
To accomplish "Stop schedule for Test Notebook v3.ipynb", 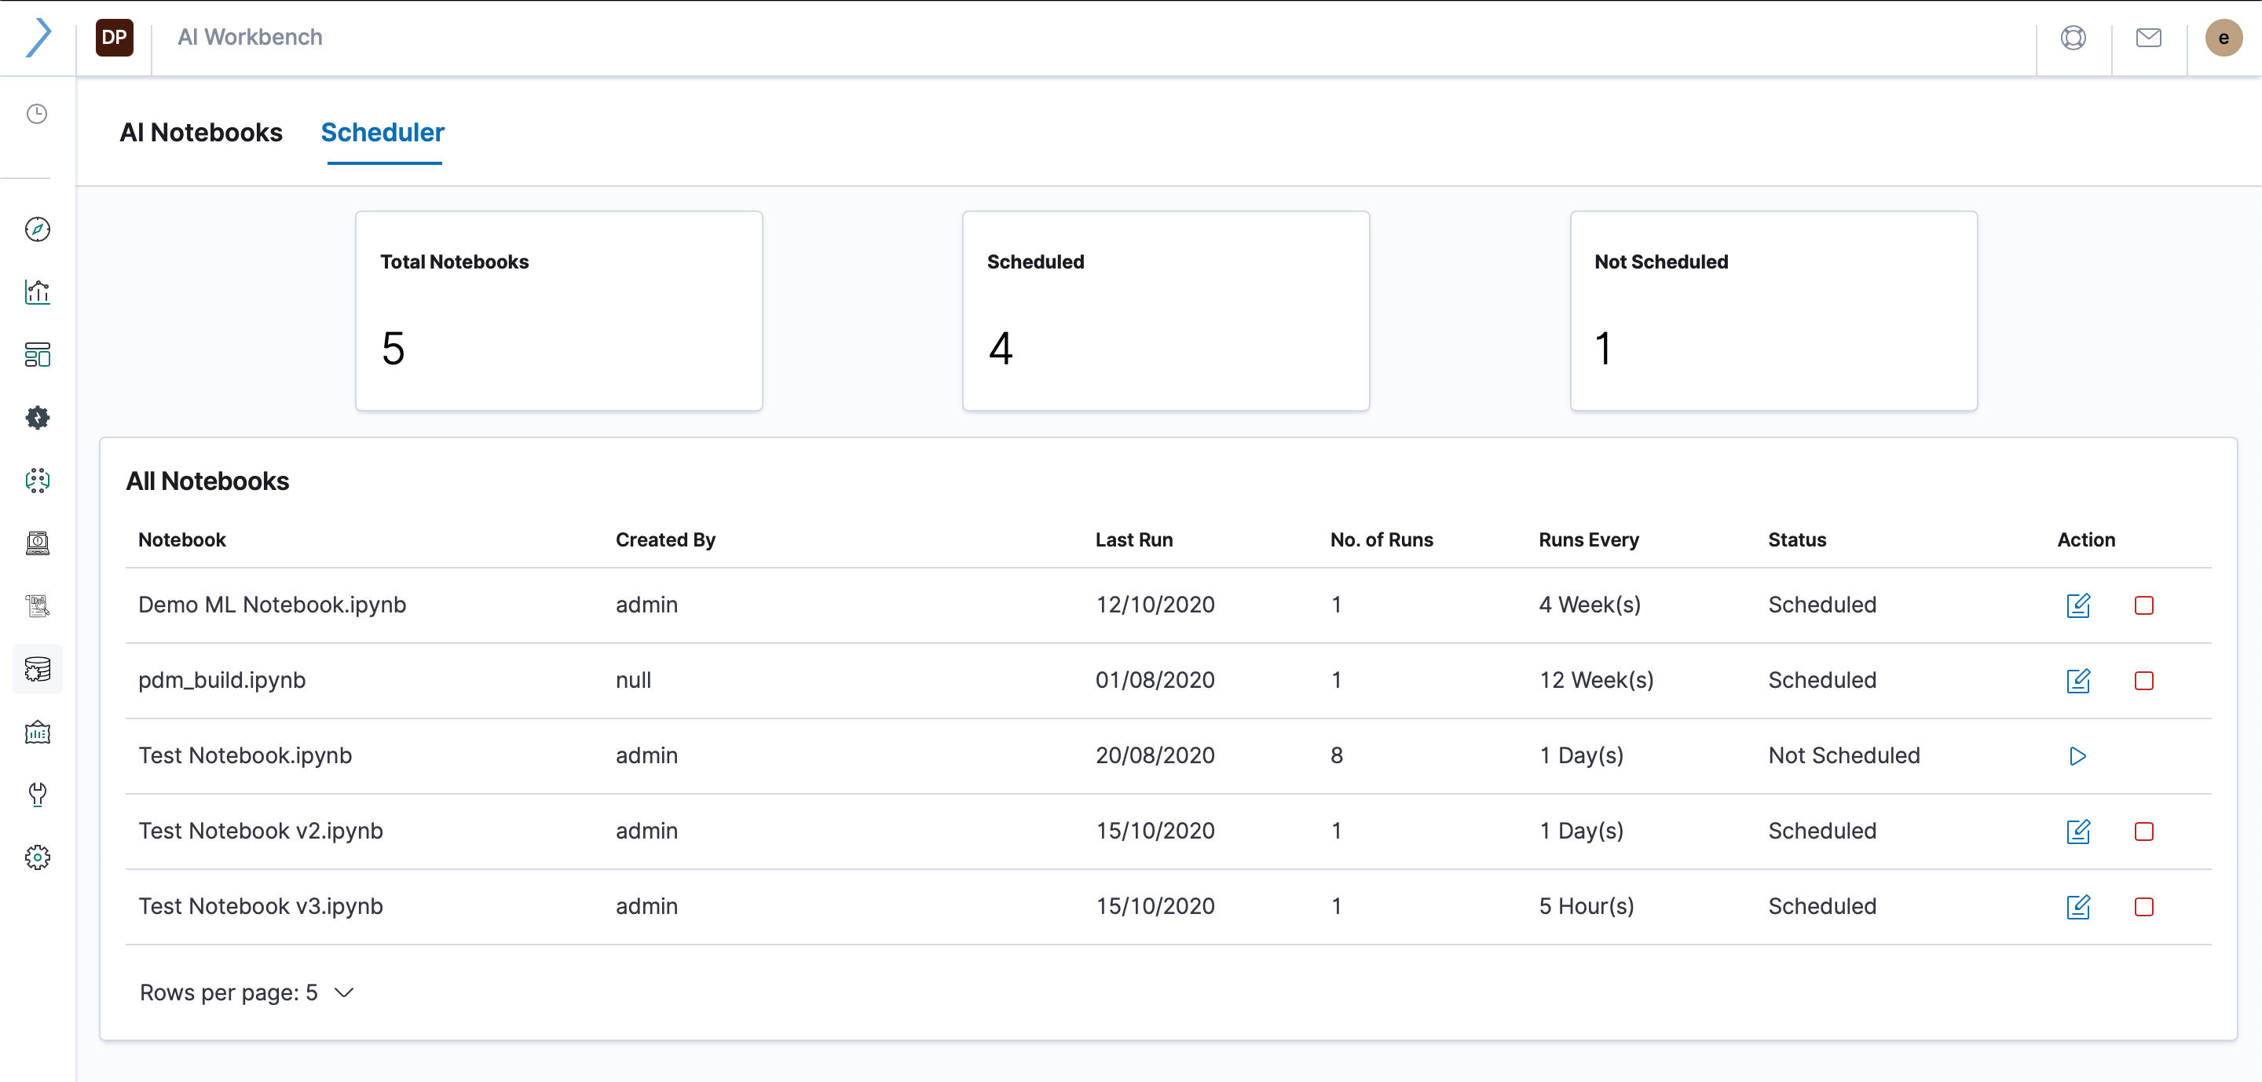I will pyautogui.click(x=2143, y=908).
